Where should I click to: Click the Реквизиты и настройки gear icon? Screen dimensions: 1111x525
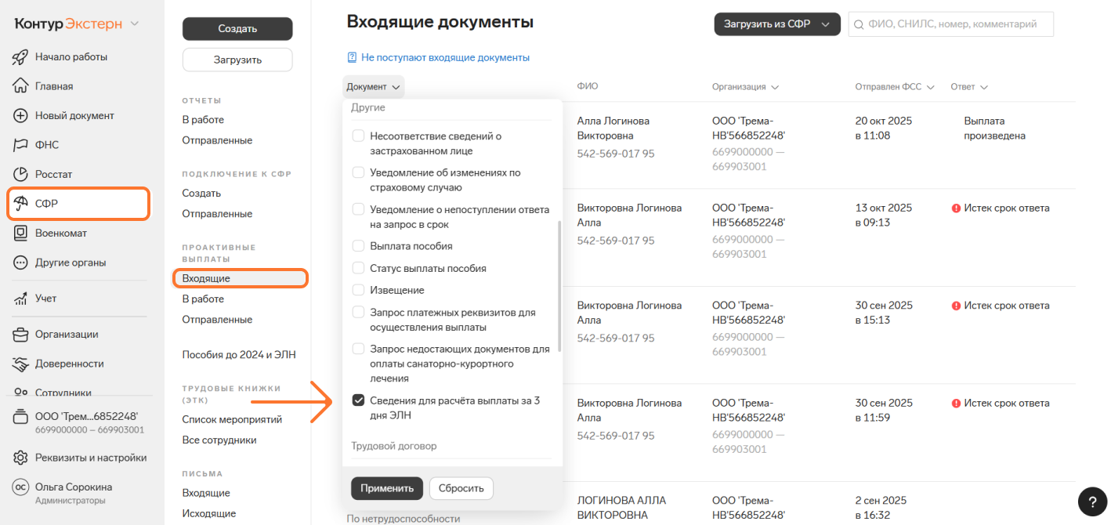coord(21,458)
